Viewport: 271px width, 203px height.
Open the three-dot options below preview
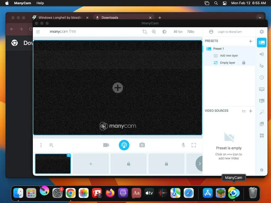coord(41,145)
